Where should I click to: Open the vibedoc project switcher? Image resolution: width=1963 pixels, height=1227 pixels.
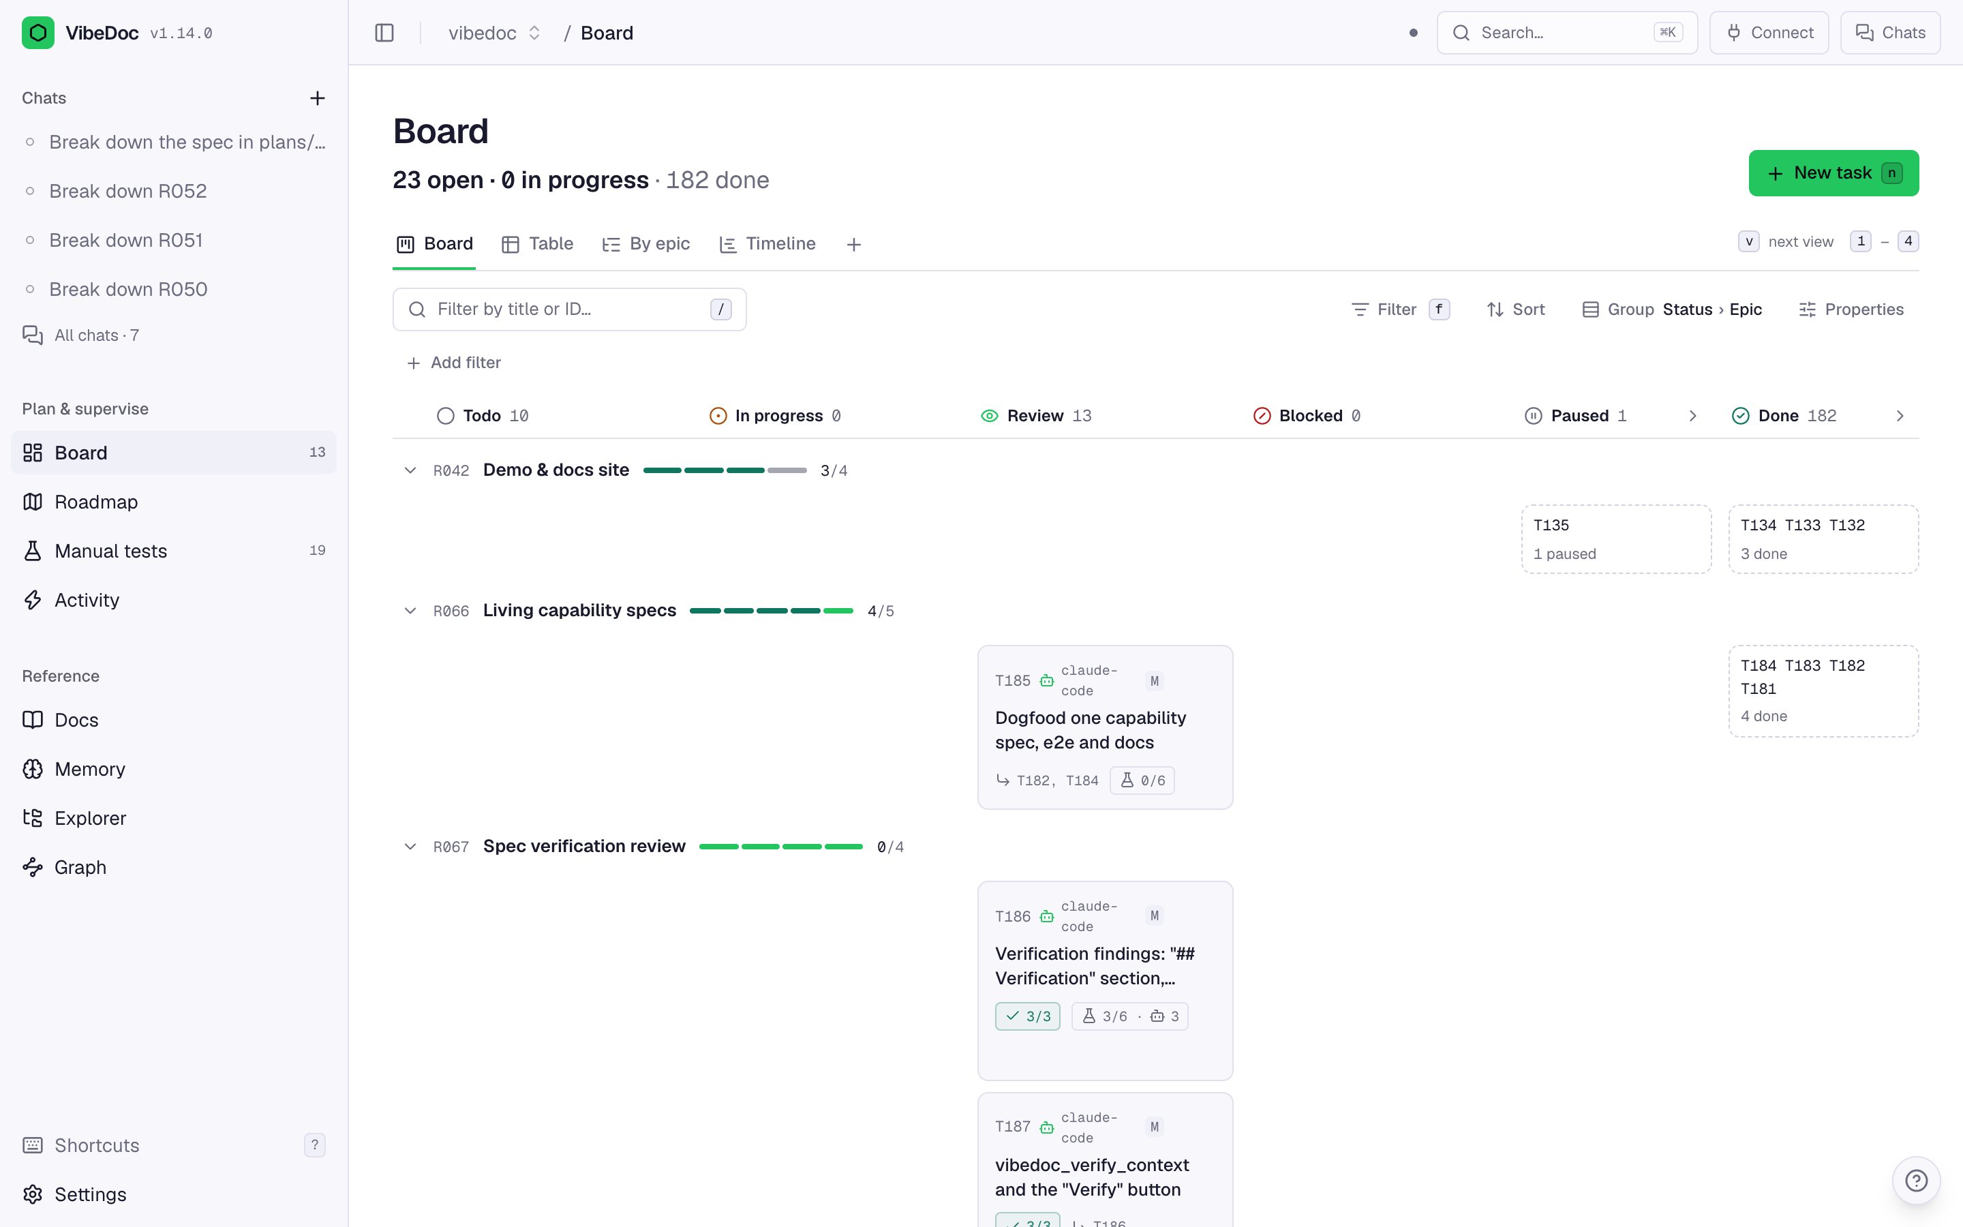coord(495,33)
